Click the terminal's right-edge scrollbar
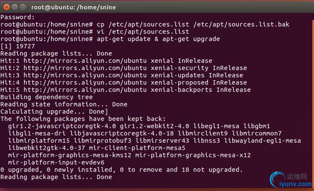This screenshot has width=314, height=191. pos(313,104)
